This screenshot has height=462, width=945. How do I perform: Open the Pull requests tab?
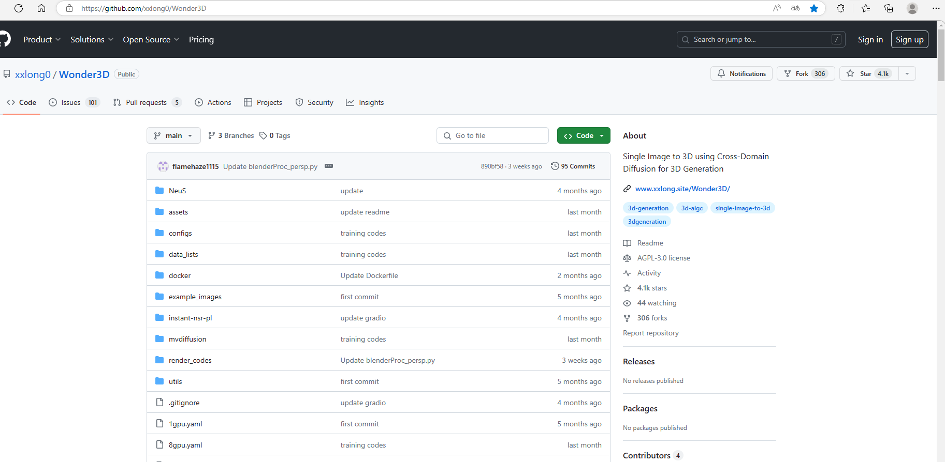[x=147, y=102]
